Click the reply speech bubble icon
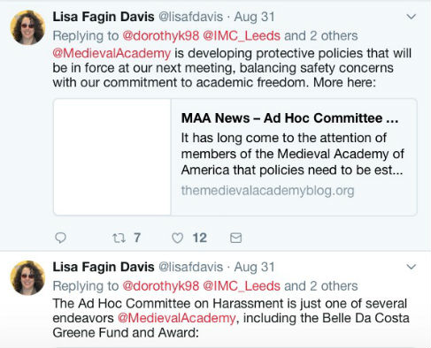Screen dimensions: 431x348 [61, 238]
